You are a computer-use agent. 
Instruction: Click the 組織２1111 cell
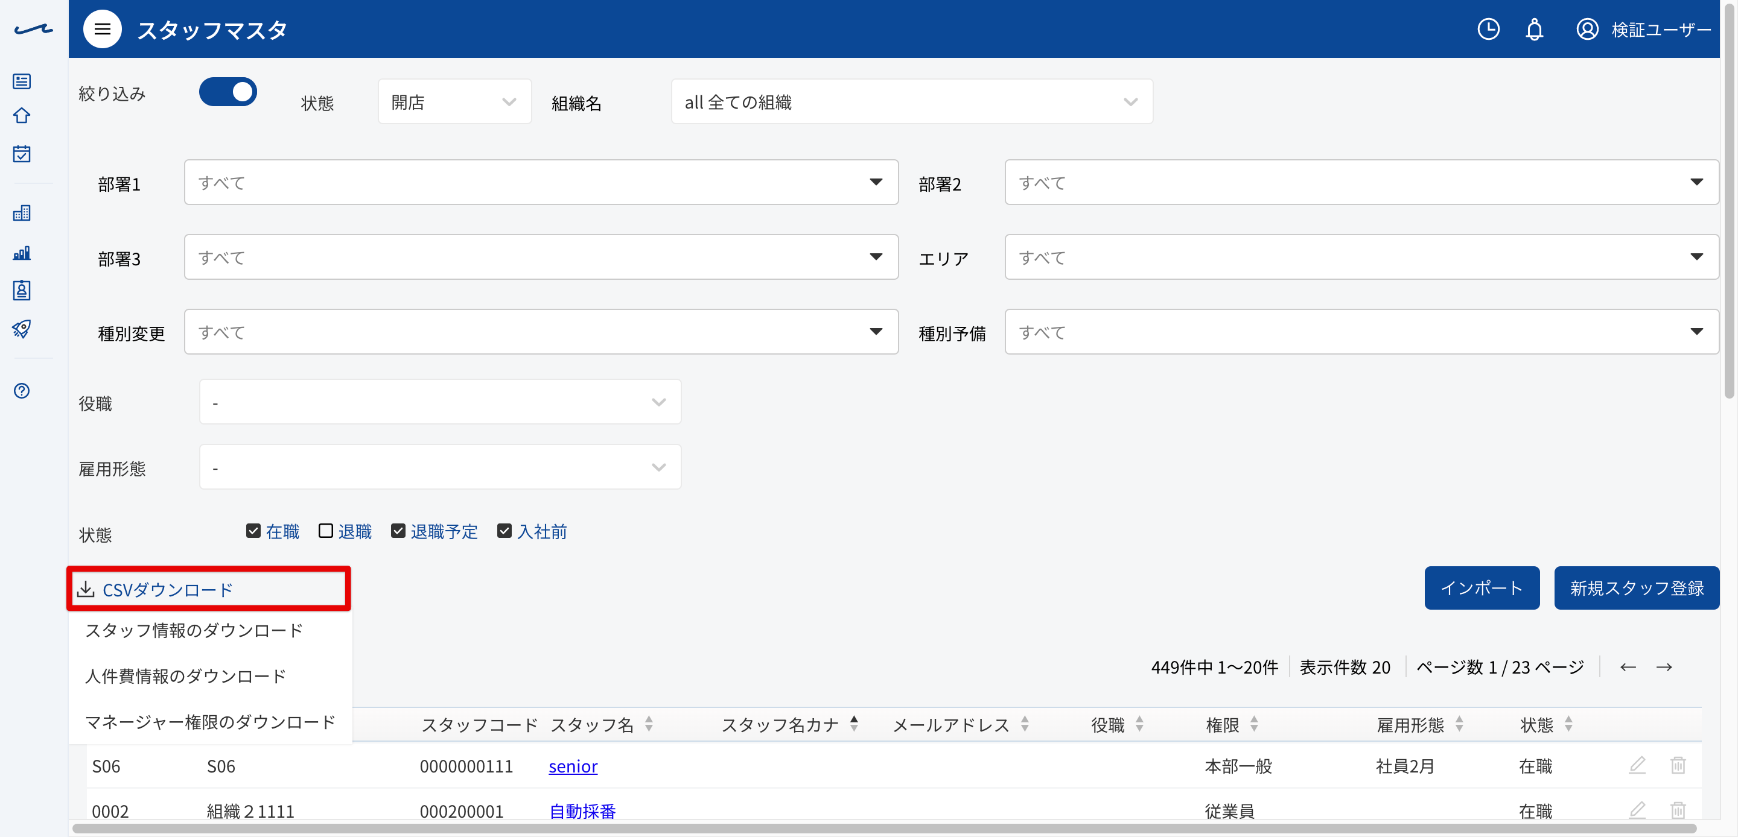[250, 810]
